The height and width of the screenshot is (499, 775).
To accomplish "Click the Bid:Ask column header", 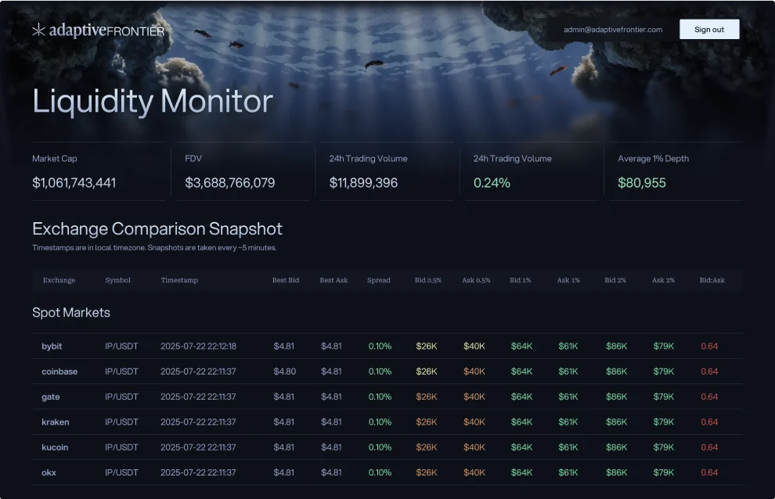I will pos(712,280).
